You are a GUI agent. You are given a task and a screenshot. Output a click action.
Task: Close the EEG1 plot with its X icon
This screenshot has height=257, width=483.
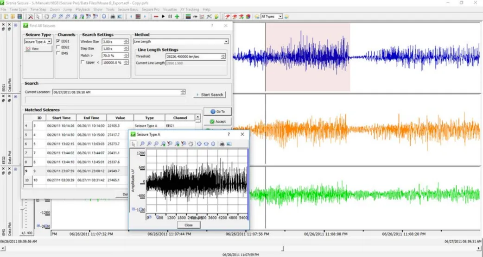3,25
